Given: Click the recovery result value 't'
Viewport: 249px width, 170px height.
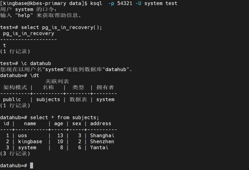Looking at the screenshot, I should point(4,45).
